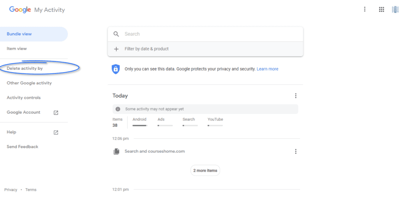Click into the Search activity field
The width and height of the screenshot is (409, 199).
coord(205,34)
